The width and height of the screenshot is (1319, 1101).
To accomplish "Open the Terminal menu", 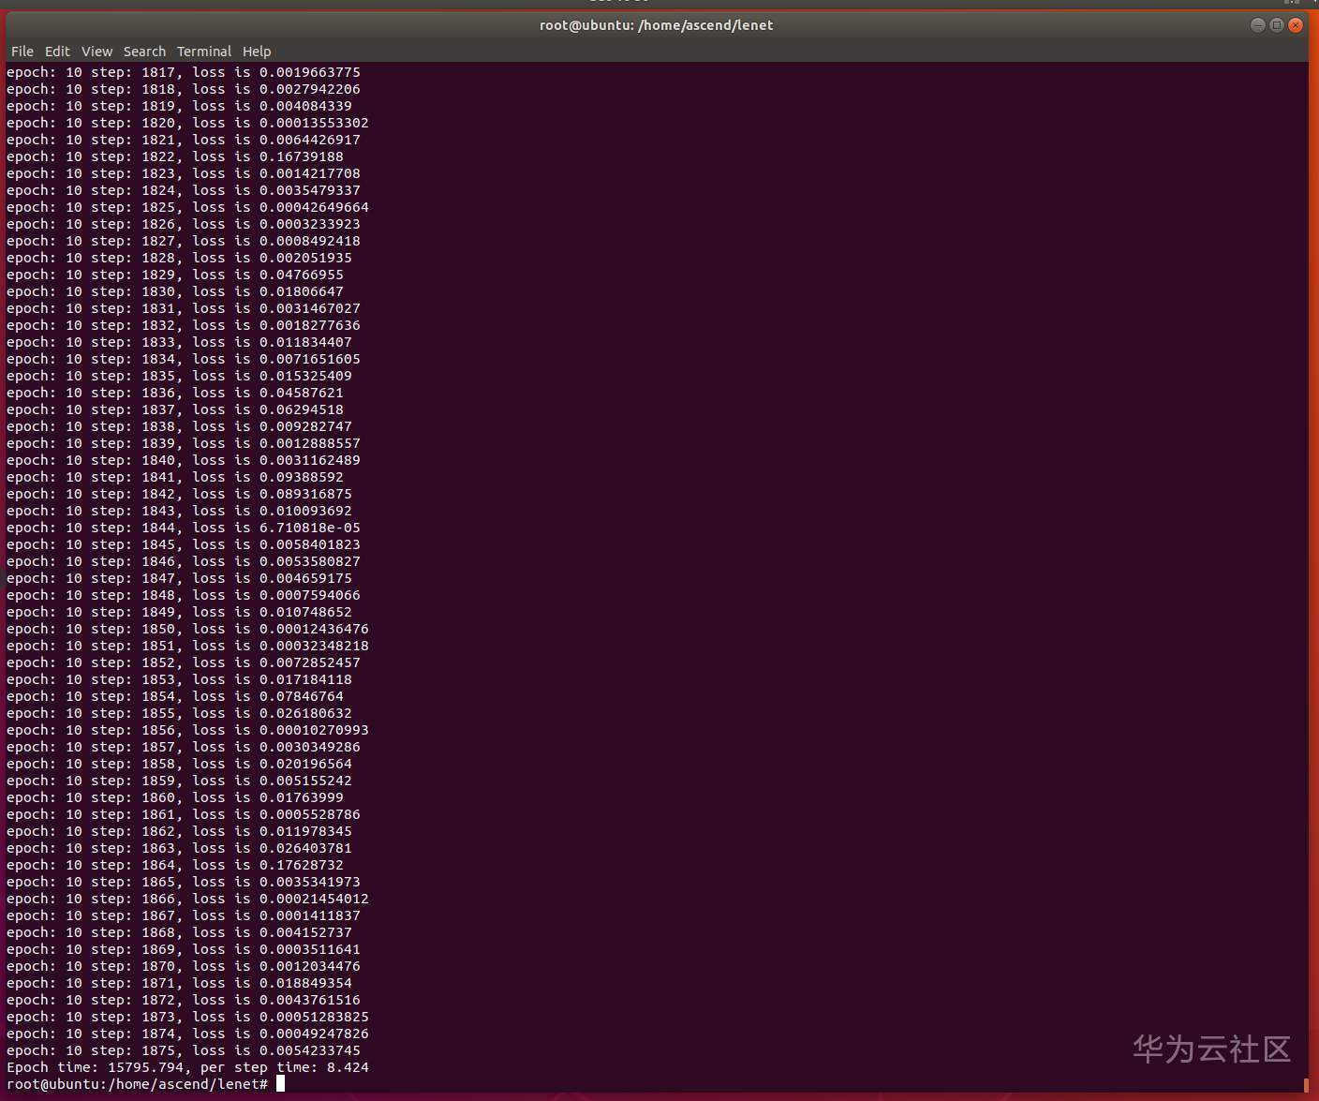I will (204, 52).
